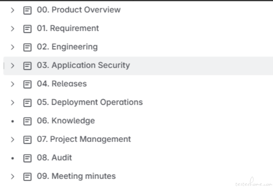Click page icon beside 08. Audit
The image size is (273, 190).
click(x=27, y=158)
